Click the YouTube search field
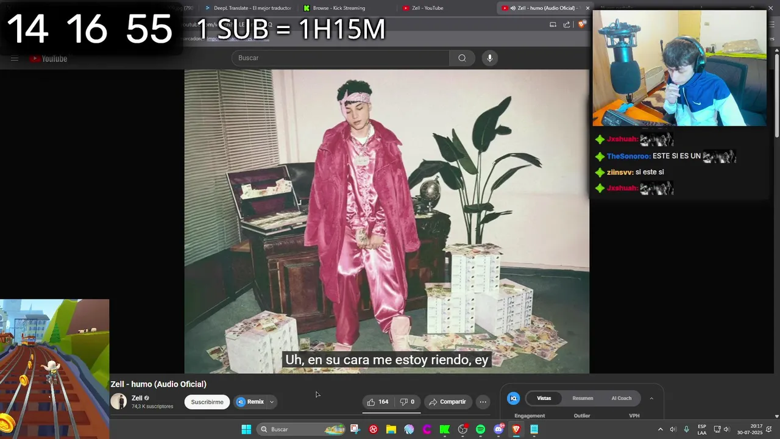The height and width of the screenshot is (439, 780). pyautogui.click(x=340, y=58)
